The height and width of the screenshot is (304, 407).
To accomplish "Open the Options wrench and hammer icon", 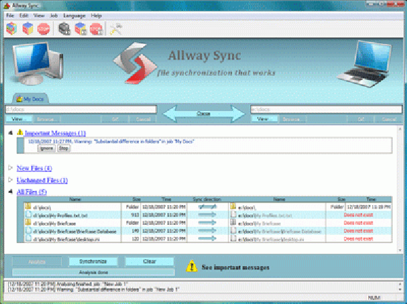I will coord(115,29).
